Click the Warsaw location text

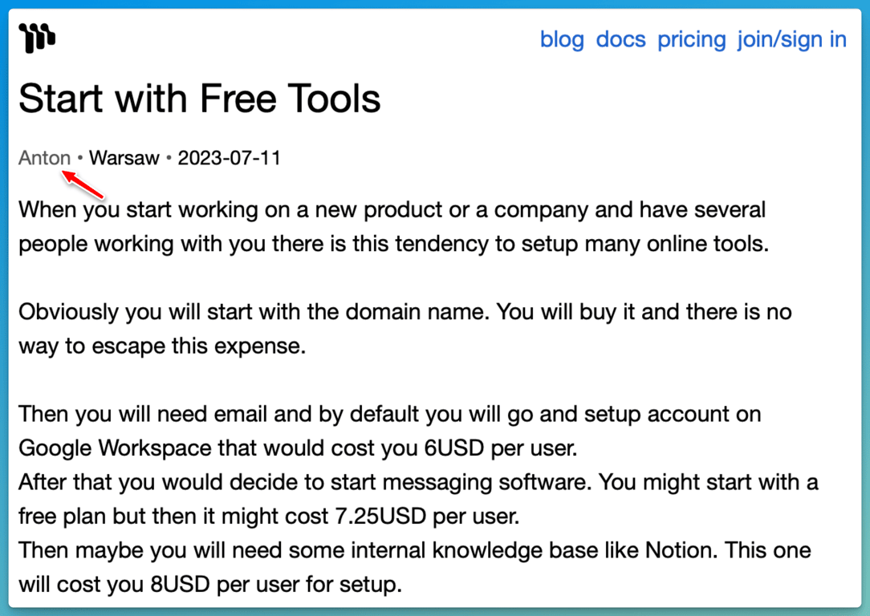click(x=124, y=158)
